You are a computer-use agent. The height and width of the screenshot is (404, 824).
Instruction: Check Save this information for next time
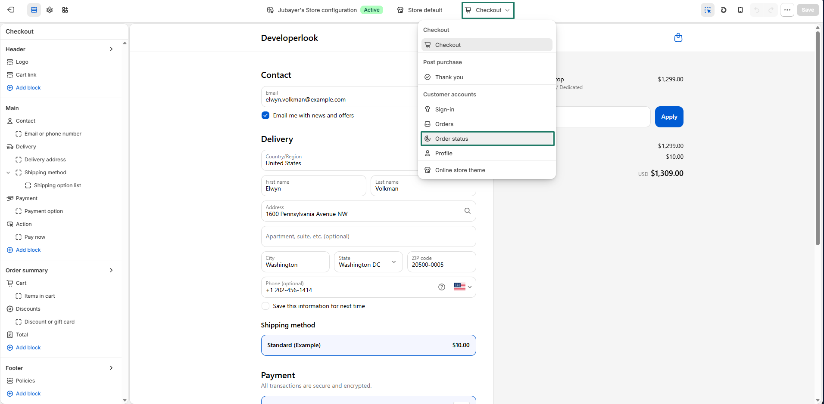[265, 306]
